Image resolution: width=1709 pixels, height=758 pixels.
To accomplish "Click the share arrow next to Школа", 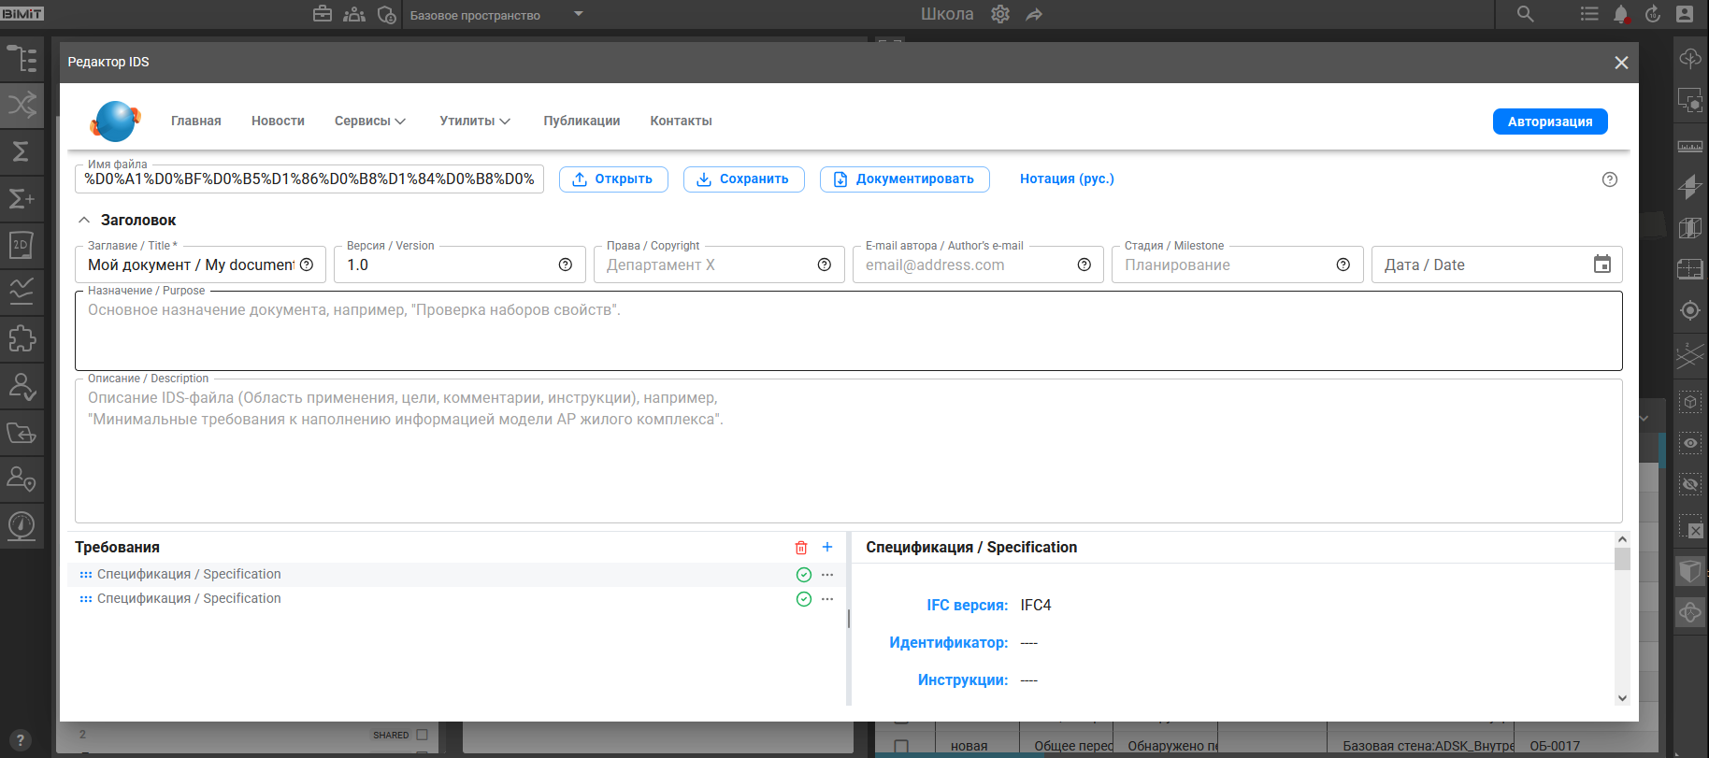I will point(1034,14).
